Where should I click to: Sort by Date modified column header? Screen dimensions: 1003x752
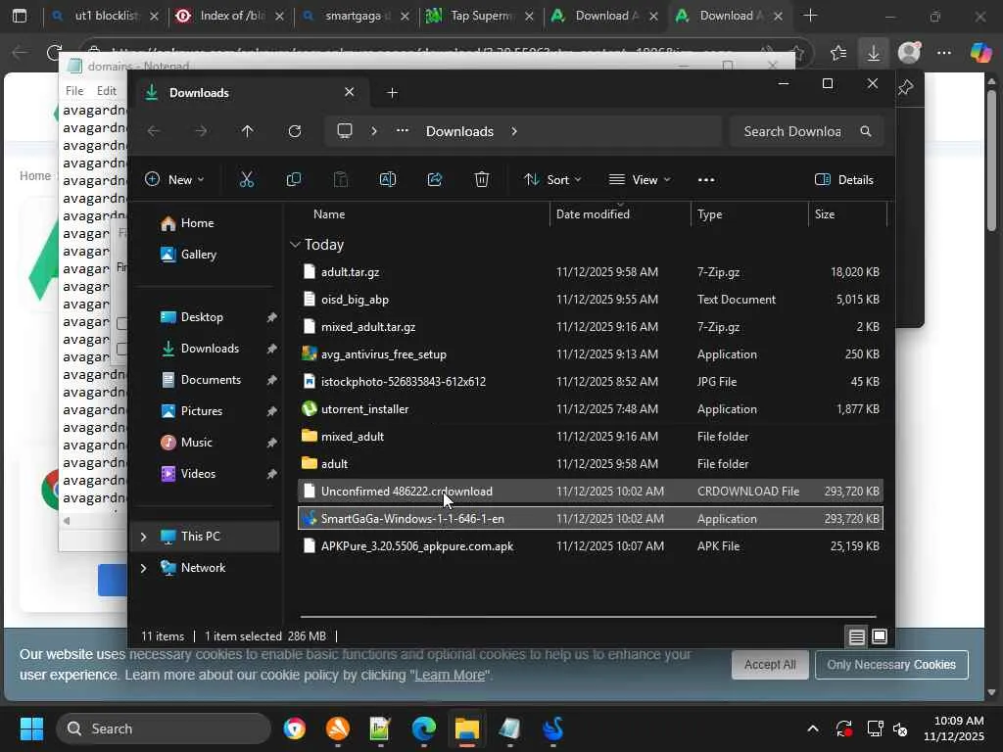click(x=593, y=214)
